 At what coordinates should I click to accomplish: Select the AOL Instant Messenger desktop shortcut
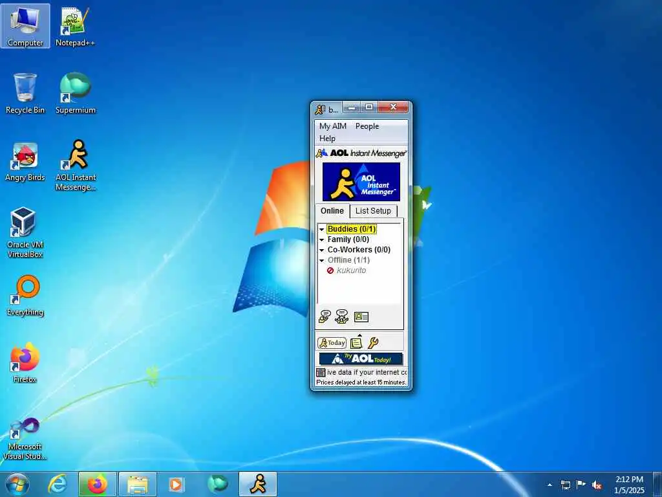[76, 165]
